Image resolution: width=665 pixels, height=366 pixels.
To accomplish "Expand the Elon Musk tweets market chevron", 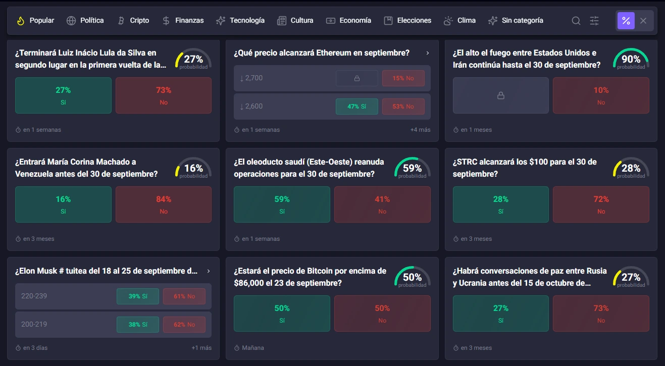I will pos(209,271).
